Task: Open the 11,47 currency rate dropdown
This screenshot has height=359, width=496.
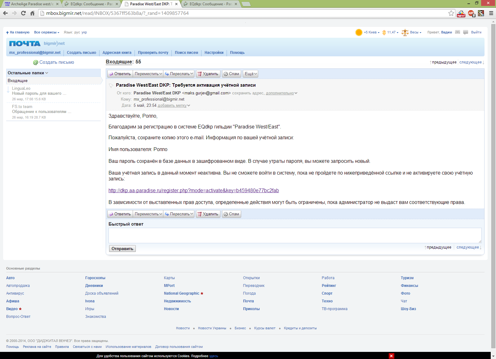Action: click(393, 32)
